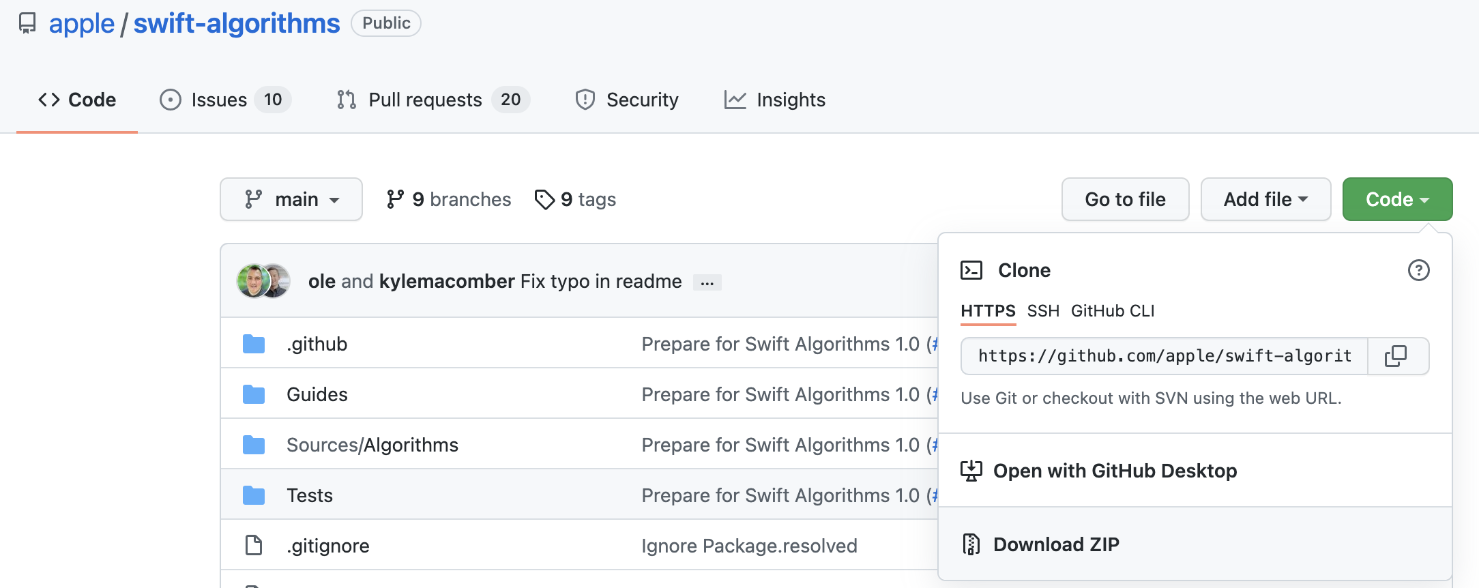The width and height of the screenshot is (1479, 588).
Task: Toggle the green Code dropdown button
Action: [x=1397, y=199]
